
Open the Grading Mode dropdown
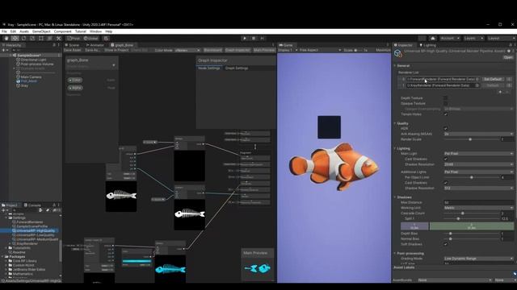point(478,259)
